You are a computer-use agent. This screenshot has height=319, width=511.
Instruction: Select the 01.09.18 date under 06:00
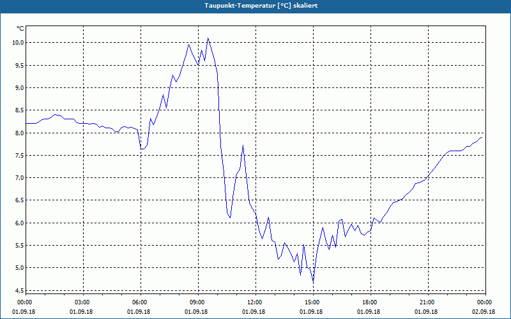click(139, 312)
